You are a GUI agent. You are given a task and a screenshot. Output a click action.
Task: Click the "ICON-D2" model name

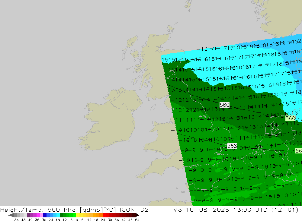[134, 210]
